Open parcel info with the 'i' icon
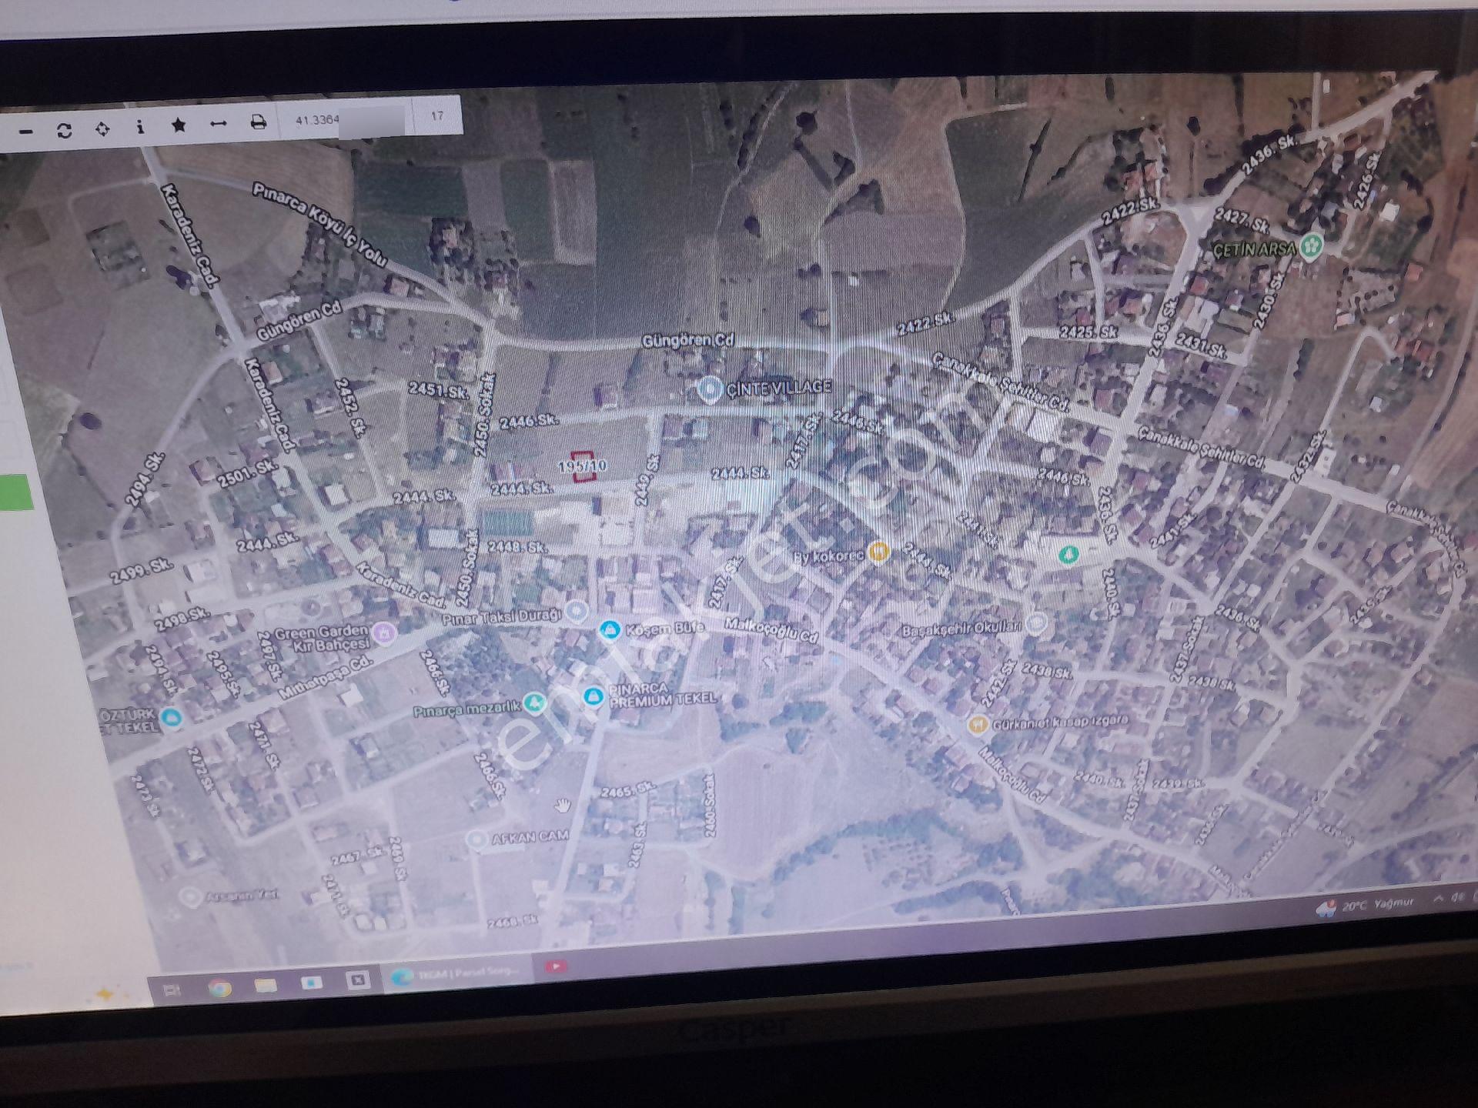 click(x=140, y=127)
